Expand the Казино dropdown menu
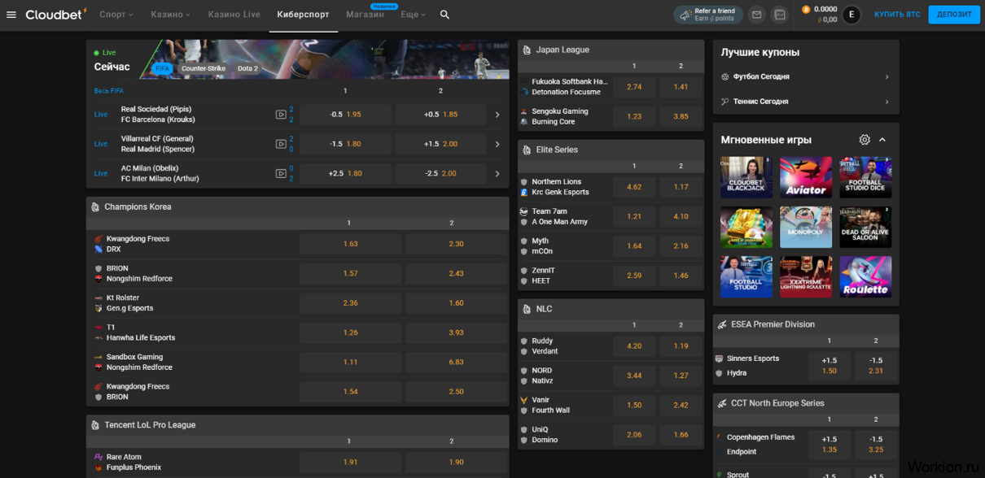Image resolution: width=985 pixels, height=478 pixels. [x=170, y=15]
